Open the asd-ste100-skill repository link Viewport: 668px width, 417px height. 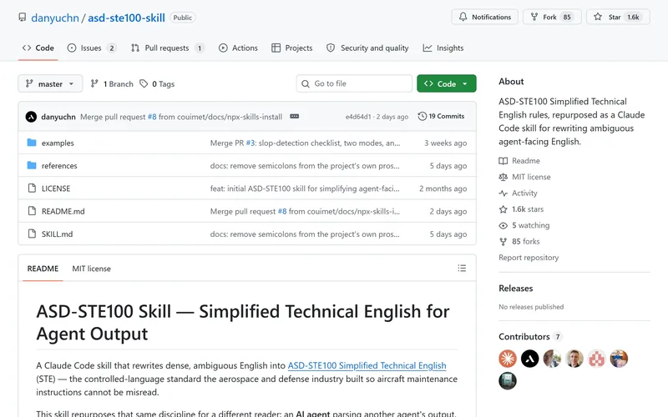click(126, 18)
